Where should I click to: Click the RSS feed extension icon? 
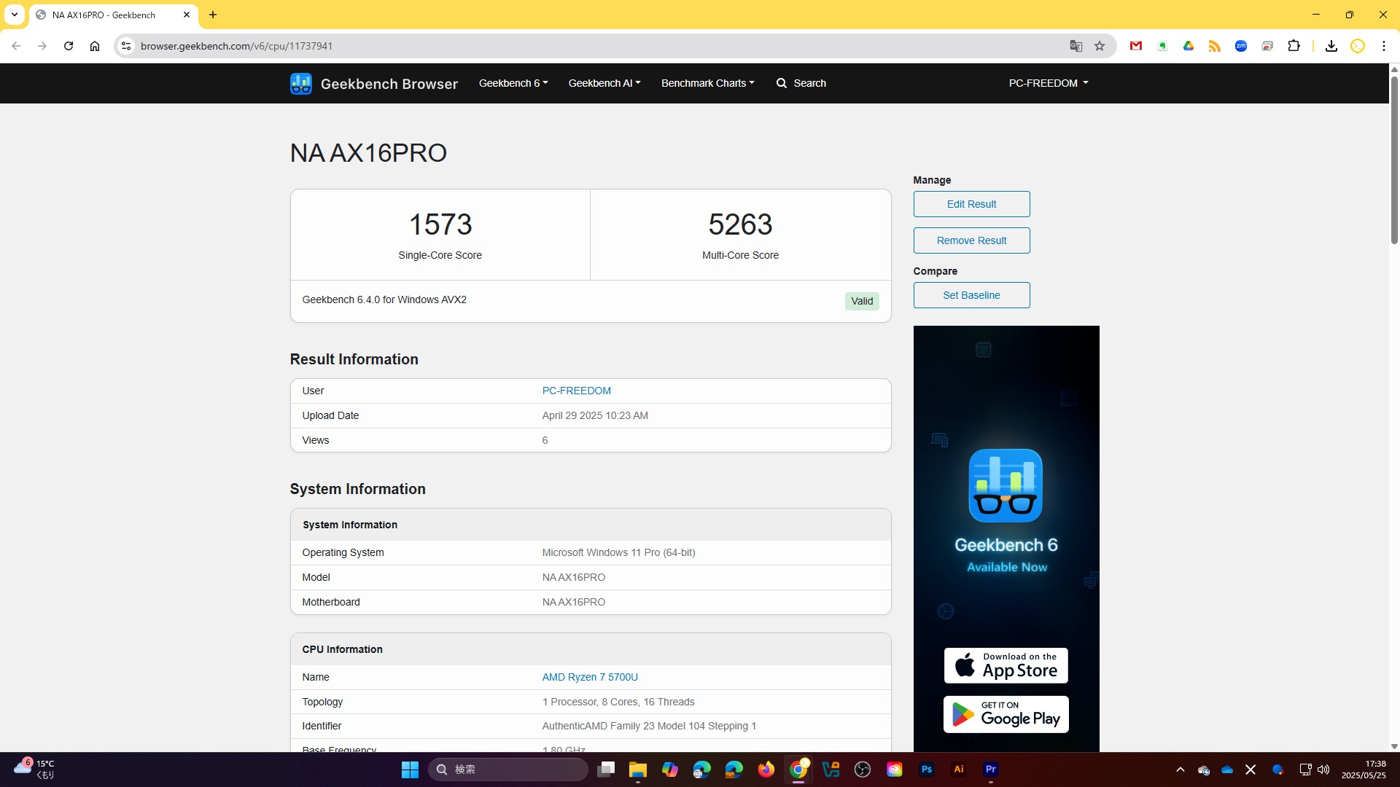coord(1214,46)
